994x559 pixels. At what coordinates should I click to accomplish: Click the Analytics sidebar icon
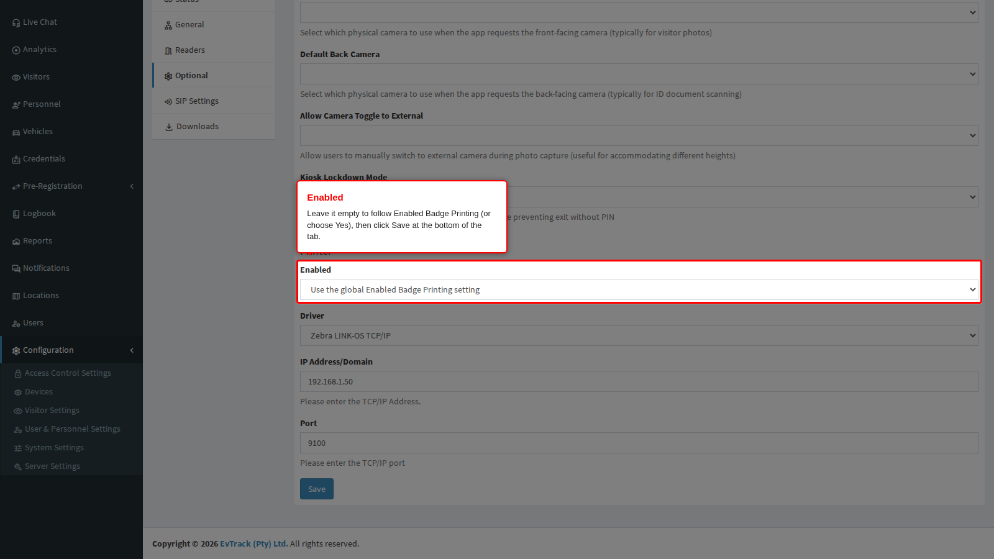[x=16, y=50]
